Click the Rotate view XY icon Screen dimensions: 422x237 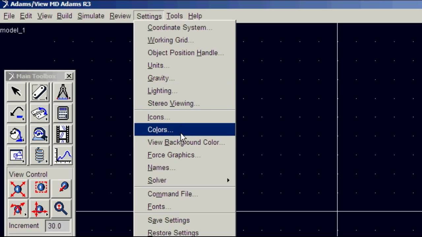click(18, 209)
